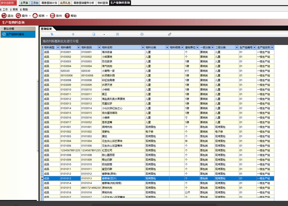Screen dimensions: 288x206
Task: Open the 物料类型 column filter dropdown
Action: click(58, 48)
